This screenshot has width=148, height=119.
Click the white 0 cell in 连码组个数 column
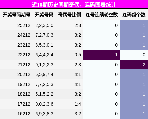point(134,55)
